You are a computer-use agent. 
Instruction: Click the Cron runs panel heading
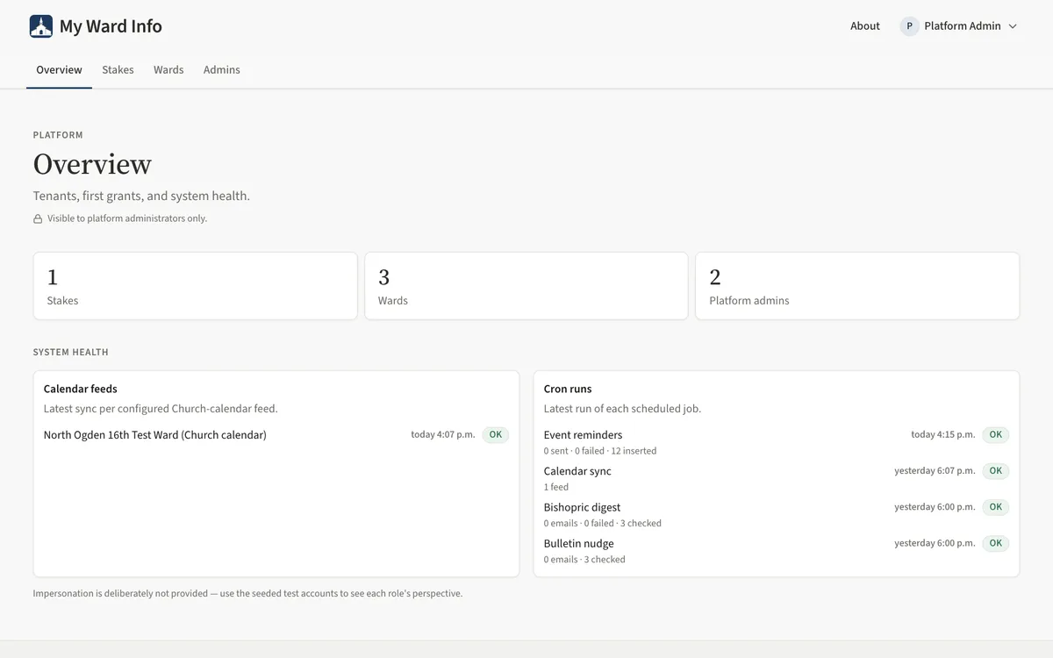click(568, 389)
